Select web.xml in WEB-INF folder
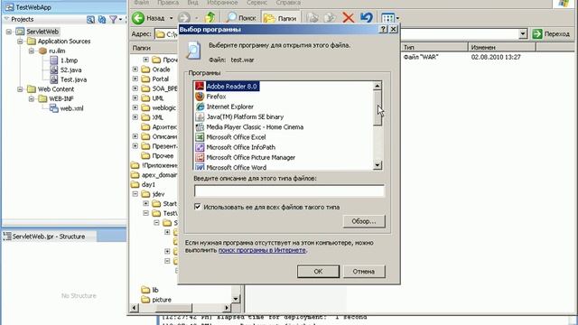 [x=71, y=108]
